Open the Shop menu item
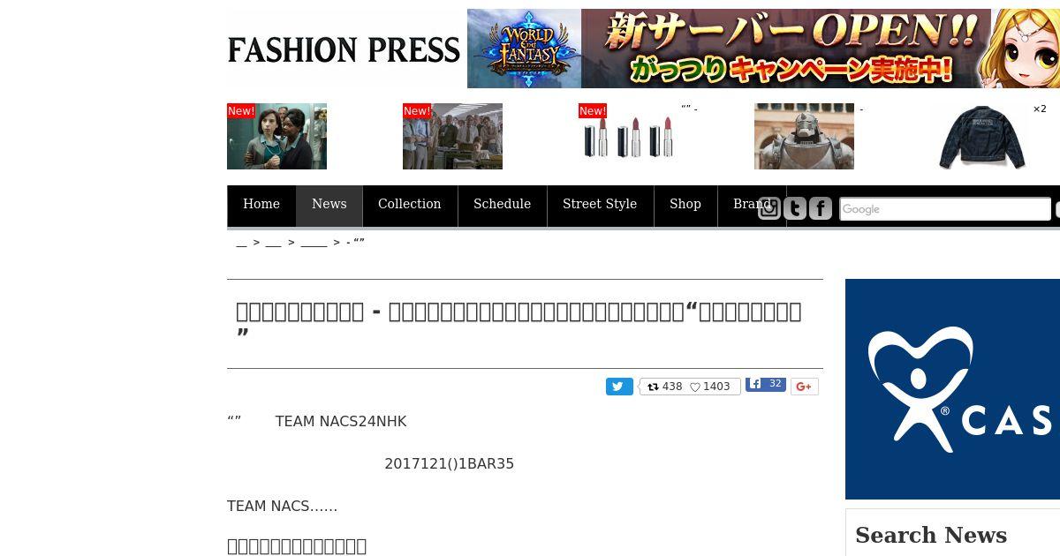Screen dimensions: 1060x556 (x=685, y=205)
